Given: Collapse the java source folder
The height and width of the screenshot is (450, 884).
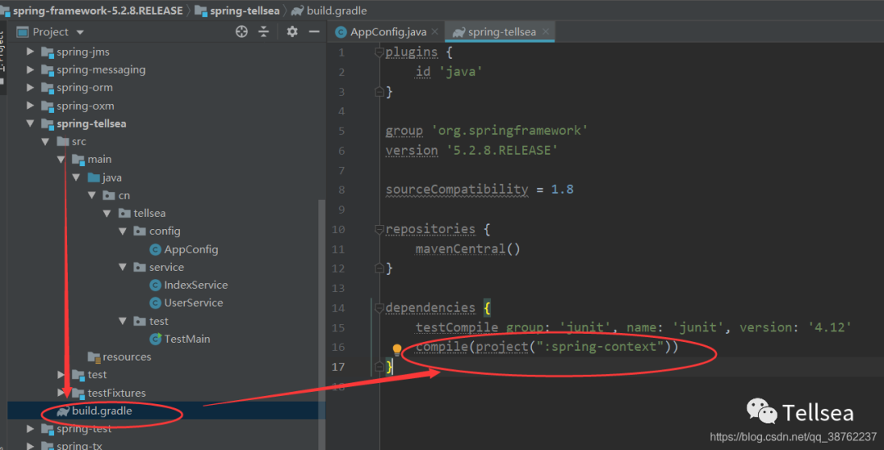Looking at the screenshot, I should (76, 178).
